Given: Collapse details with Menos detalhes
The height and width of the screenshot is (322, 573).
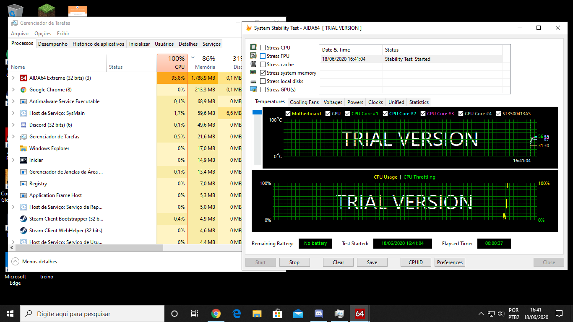Looking at the screenshot, I should pos(34,261).
